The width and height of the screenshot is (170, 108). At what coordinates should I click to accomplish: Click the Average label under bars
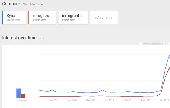pos(23,100)
